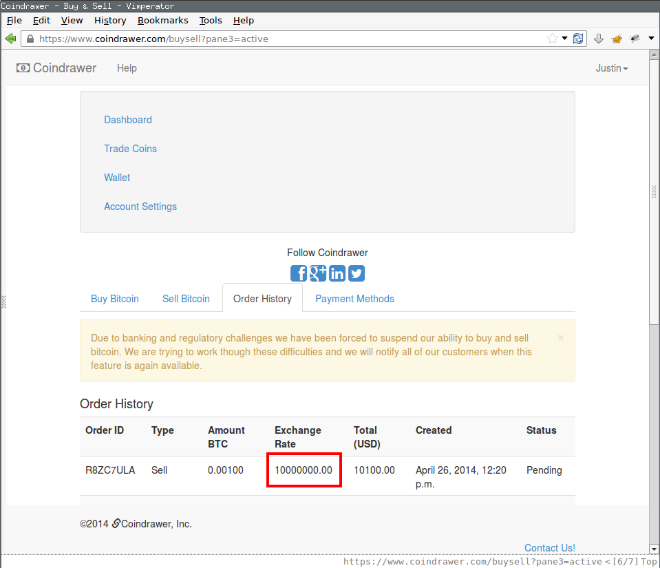The image size is (660, 568).
Task: Switch to the Sell Bitcoin tab
Action: coord(186,299)
